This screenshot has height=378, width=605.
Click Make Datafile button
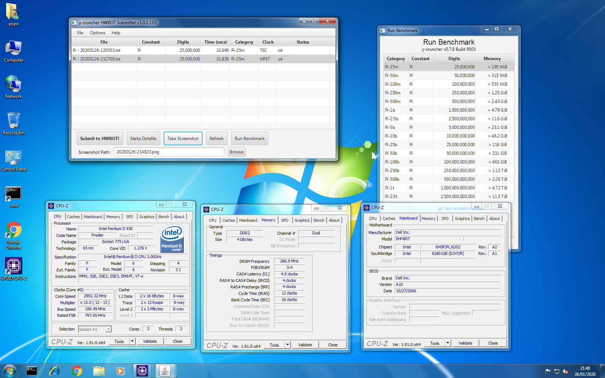pos(143,139)
